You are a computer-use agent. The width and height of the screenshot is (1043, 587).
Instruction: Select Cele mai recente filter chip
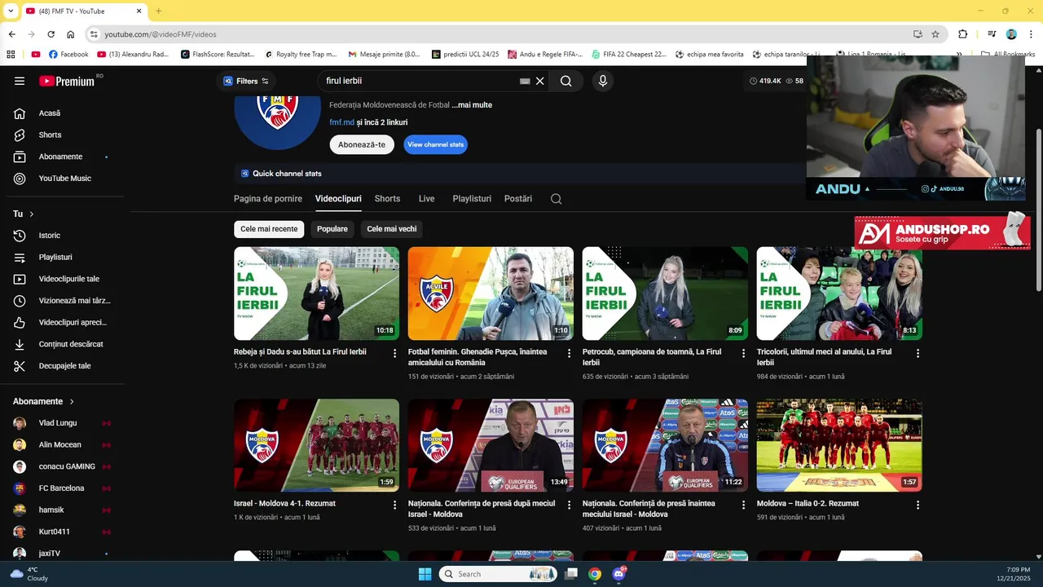click(269, 229)
